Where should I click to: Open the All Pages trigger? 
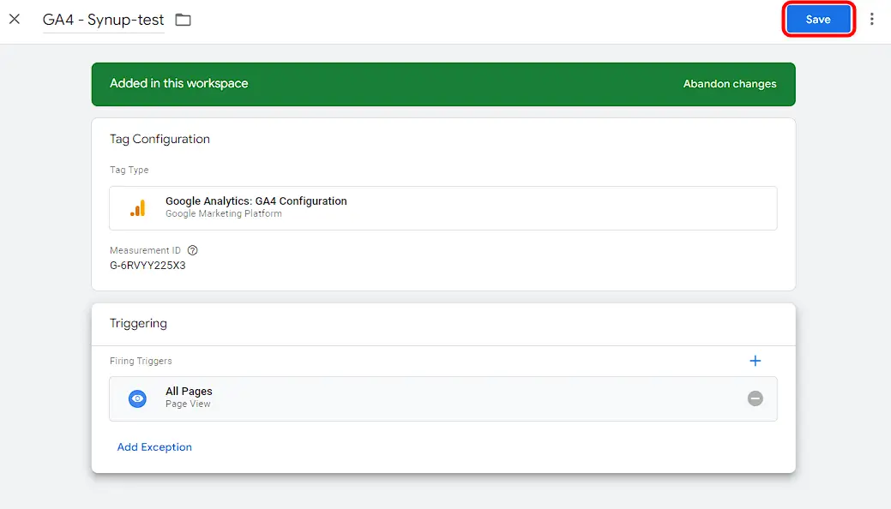[x=443, y=398]
